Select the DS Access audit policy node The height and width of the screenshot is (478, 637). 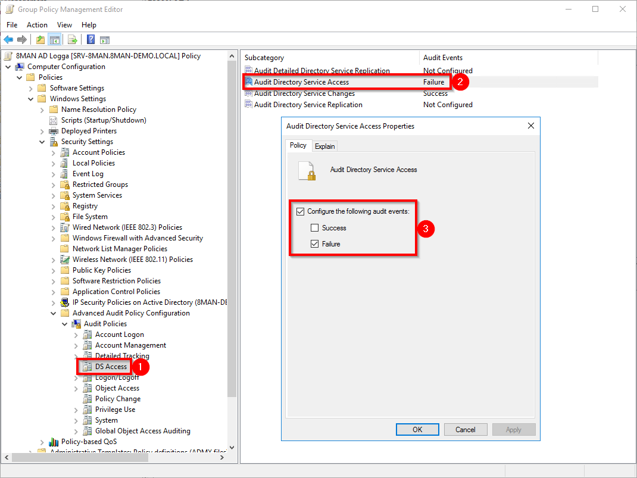coord(111,367)
